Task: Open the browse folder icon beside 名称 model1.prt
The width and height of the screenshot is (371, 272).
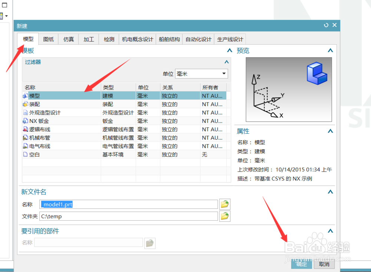Action: pos(225,204)
